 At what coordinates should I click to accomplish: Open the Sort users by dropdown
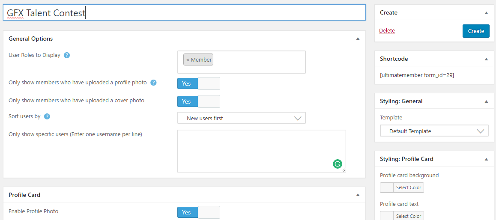[x=241, y=118]
